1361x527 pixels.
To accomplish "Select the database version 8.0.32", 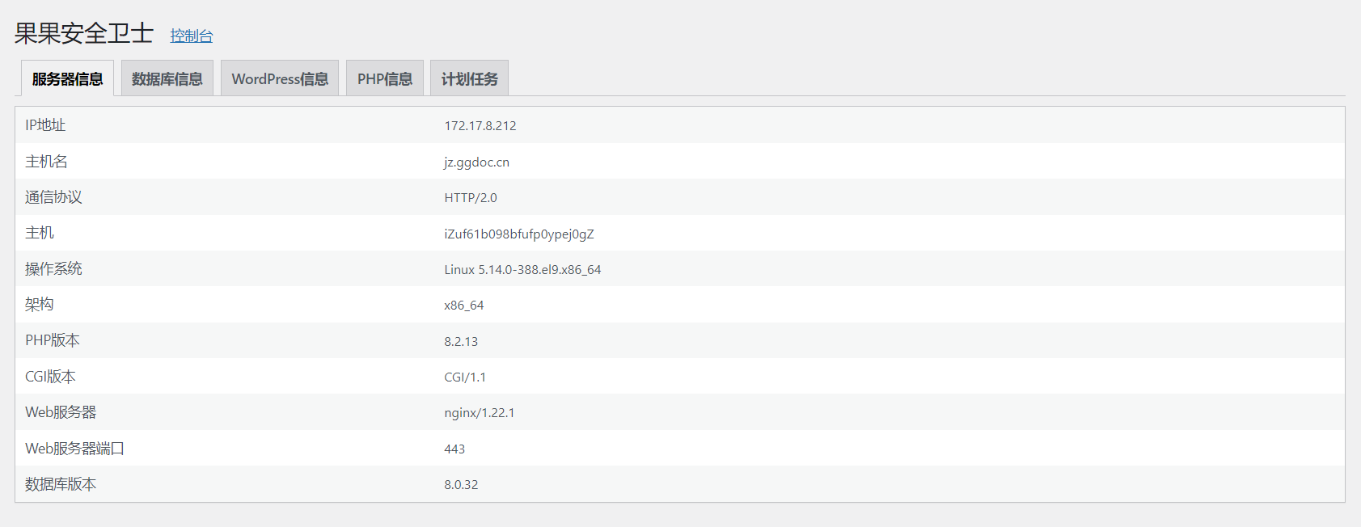I will coord(461,485).
